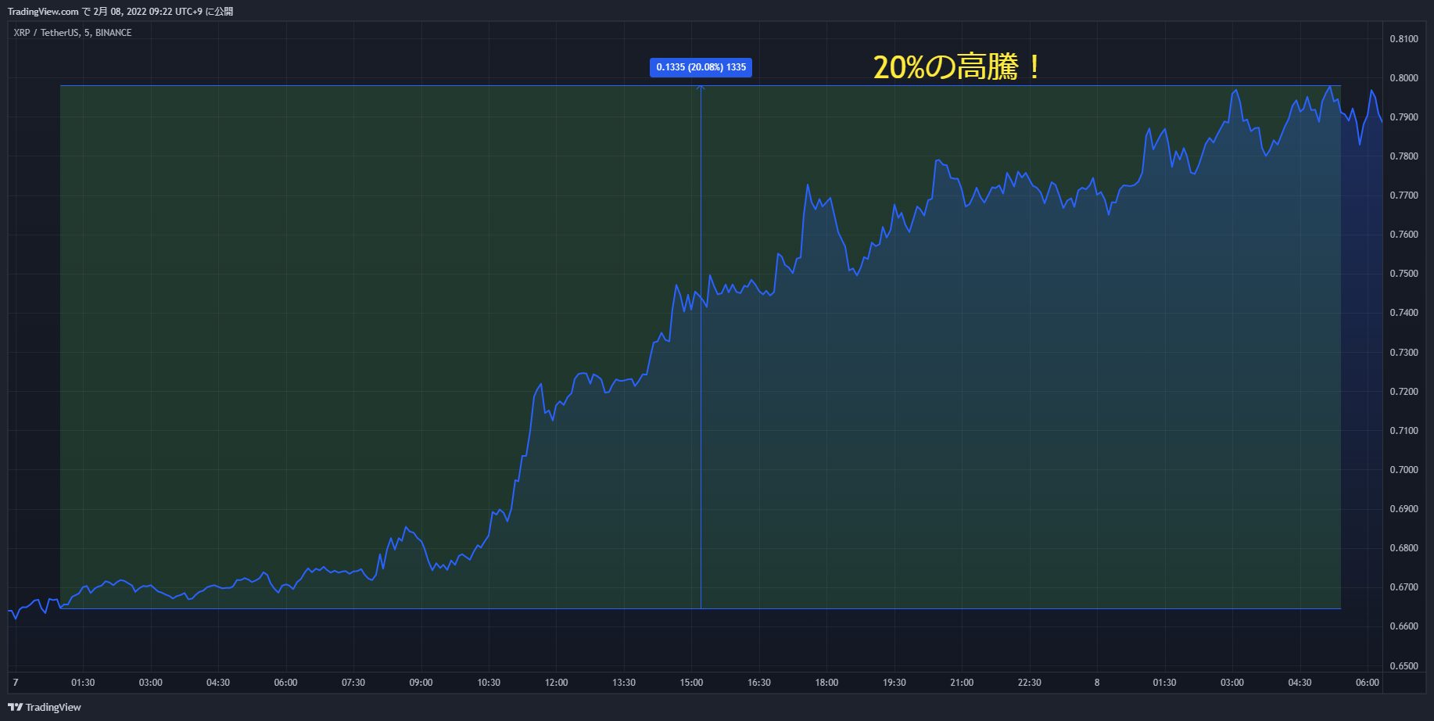The width and height of the screenshot is (1434, 721).
Task: Click the 0.8100 price axis label
Action: point(1404,39)
